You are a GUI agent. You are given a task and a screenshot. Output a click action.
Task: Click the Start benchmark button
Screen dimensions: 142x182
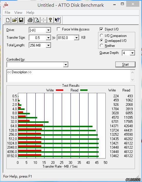click(125, 64)
